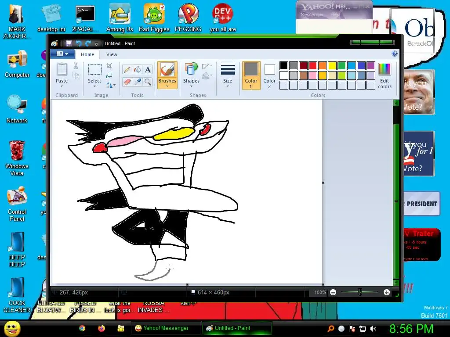Click the rectangular Select tool button
450x337 pixels.
tap(94, 70)
